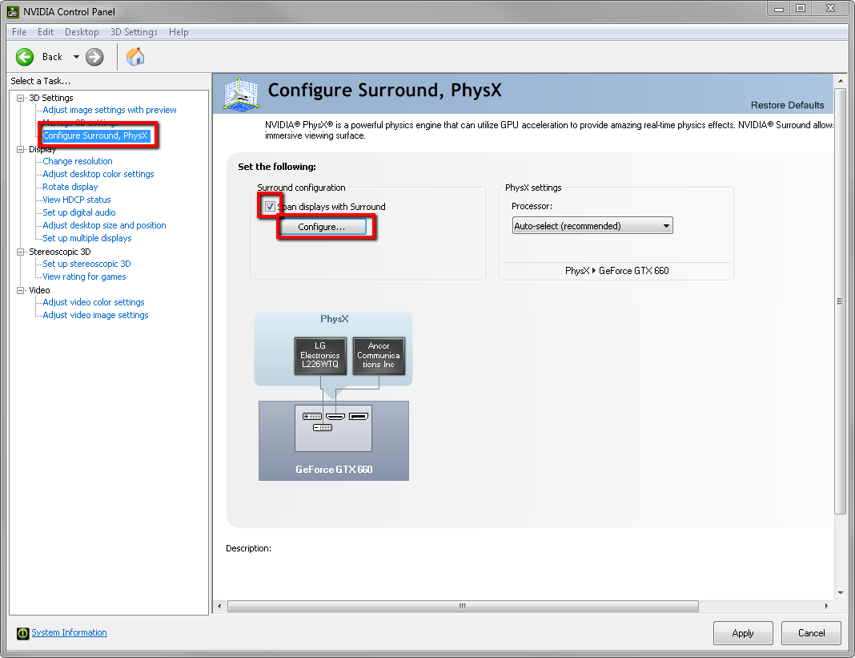
Task: Open the 3D Settings menu
Action: 134,32
